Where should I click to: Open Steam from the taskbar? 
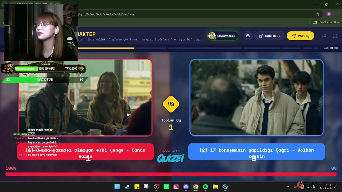pos(127,187)
